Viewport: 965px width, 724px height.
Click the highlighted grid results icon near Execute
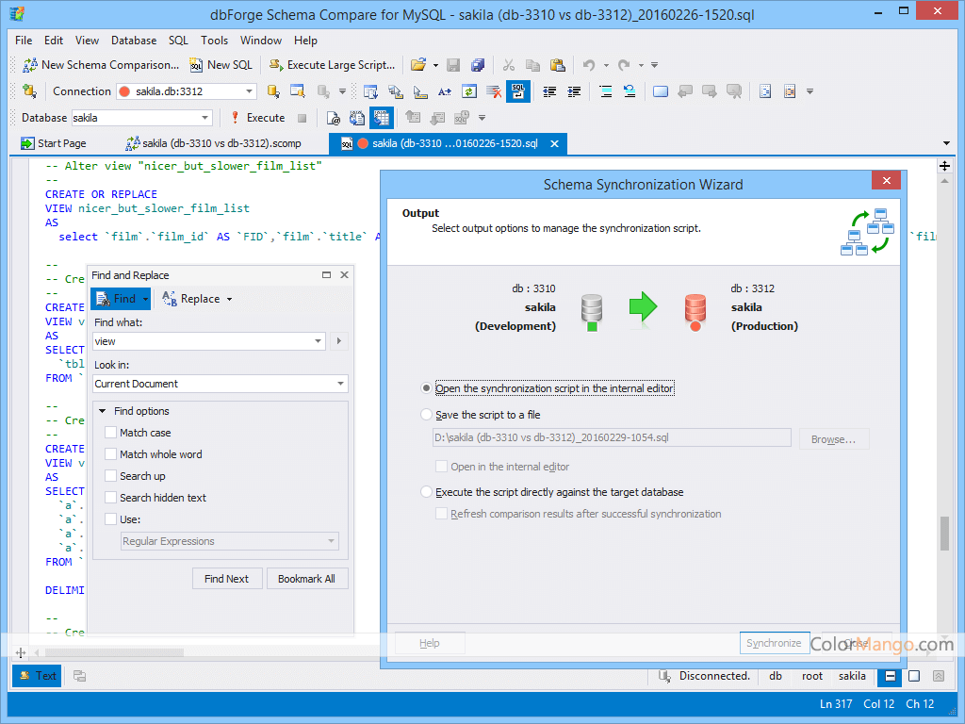click(x=382, y=118)
